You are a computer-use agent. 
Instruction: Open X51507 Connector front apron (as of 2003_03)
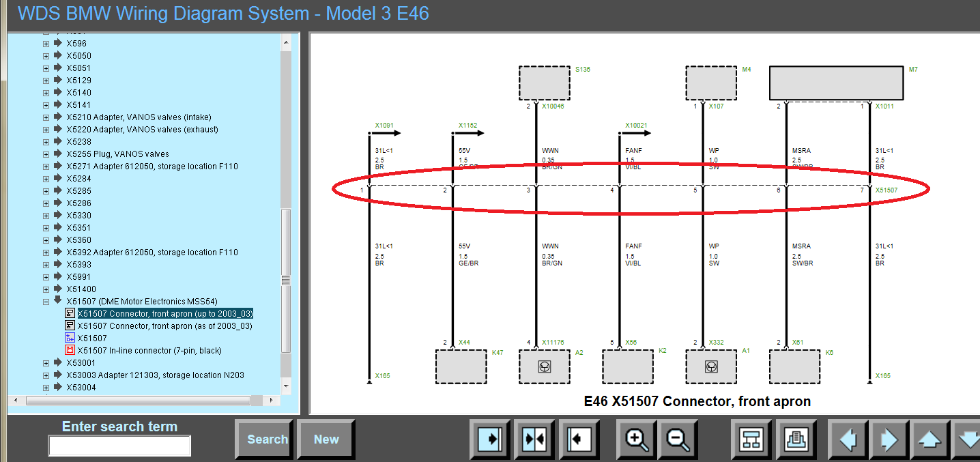click(x=164, y=326)
